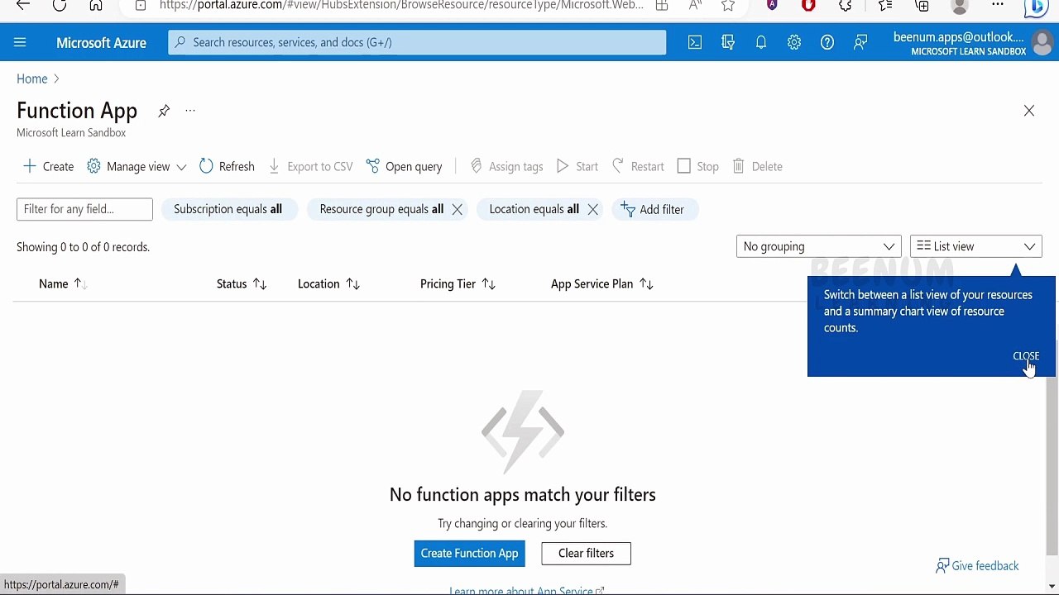Screen dimensions: 1059x595
Task: Sort by the App Service Plan column
Action: point(602,283)
